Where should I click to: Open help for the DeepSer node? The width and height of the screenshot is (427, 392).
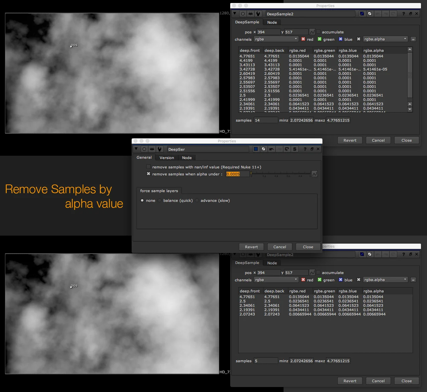[x=305, y=149]
